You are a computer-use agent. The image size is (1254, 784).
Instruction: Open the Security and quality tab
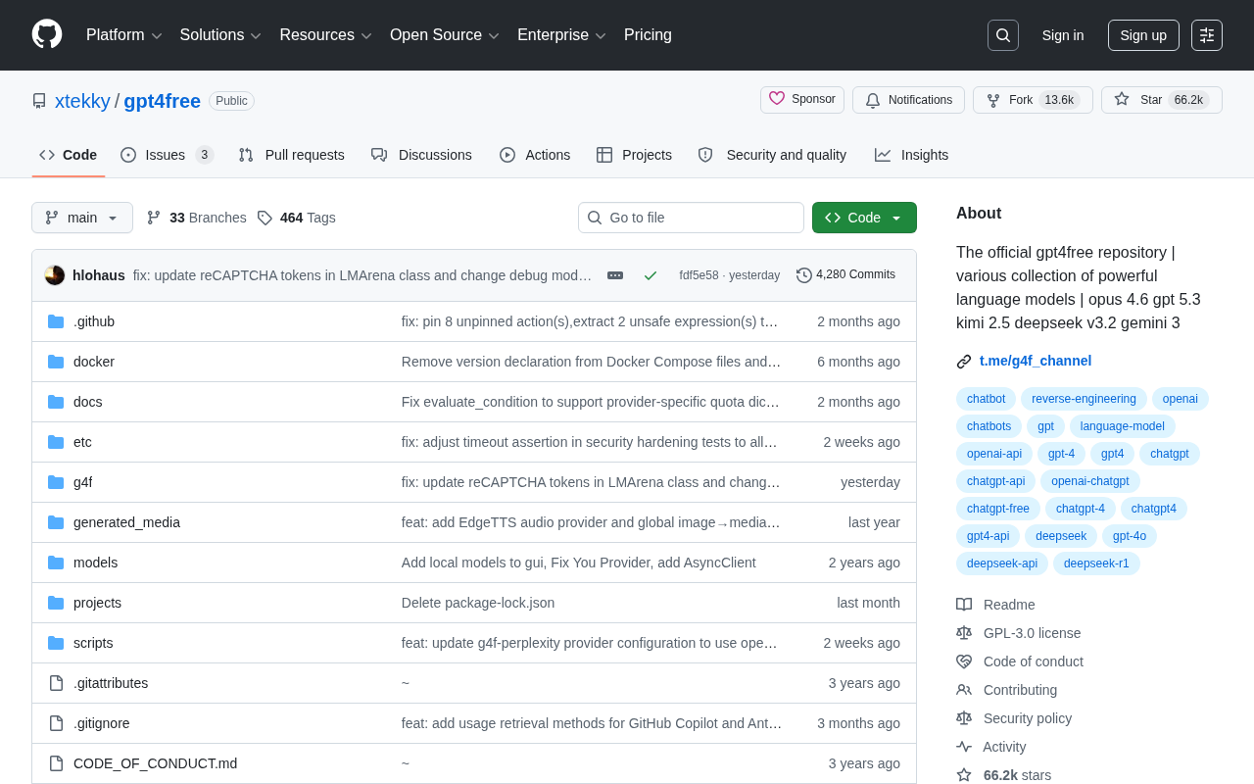pyautogui.click(x=772, y=155)
